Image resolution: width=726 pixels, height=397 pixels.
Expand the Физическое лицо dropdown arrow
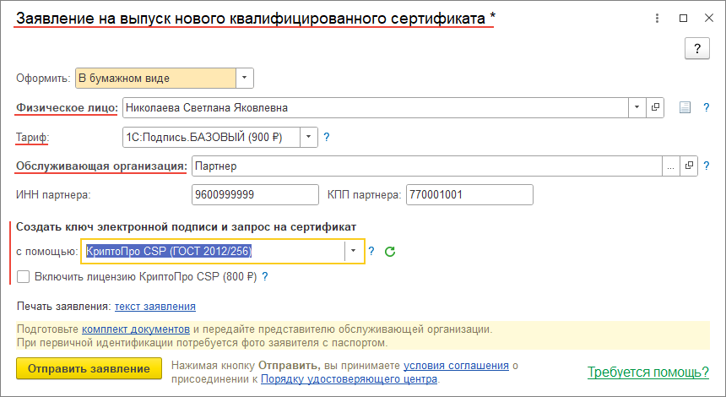coord(636,108)
